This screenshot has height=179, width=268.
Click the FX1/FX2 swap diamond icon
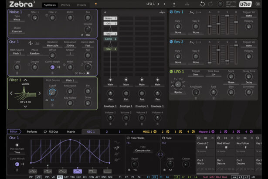(x=160, y=155)
